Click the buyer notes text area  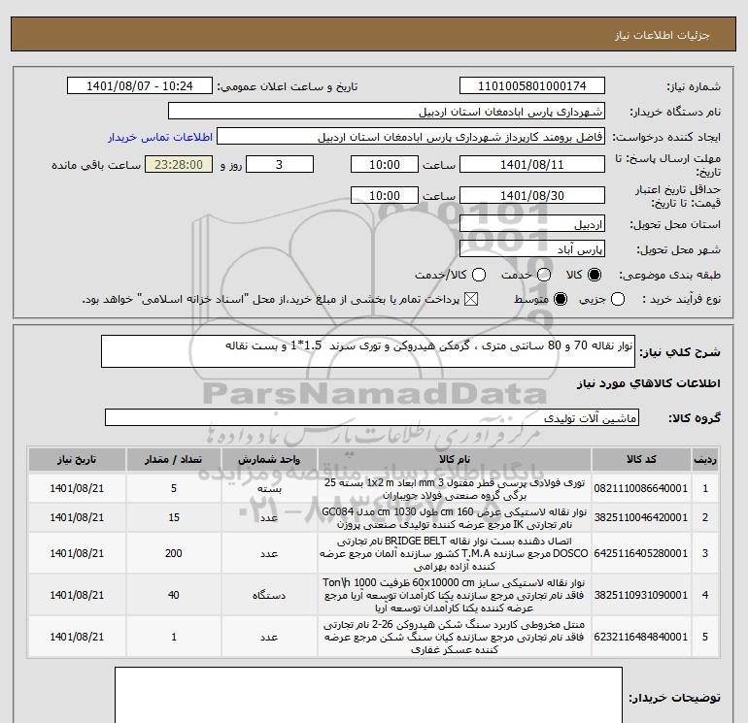pos(368,695)
